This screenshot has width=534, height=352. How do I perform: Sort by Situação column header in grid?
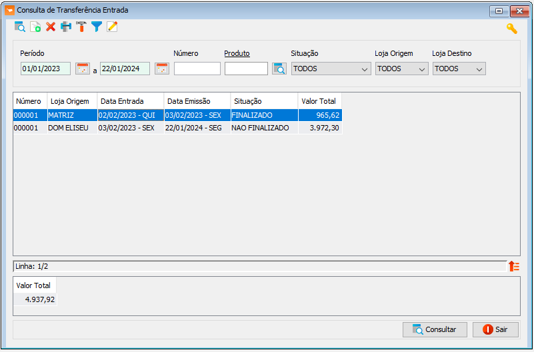264,101
